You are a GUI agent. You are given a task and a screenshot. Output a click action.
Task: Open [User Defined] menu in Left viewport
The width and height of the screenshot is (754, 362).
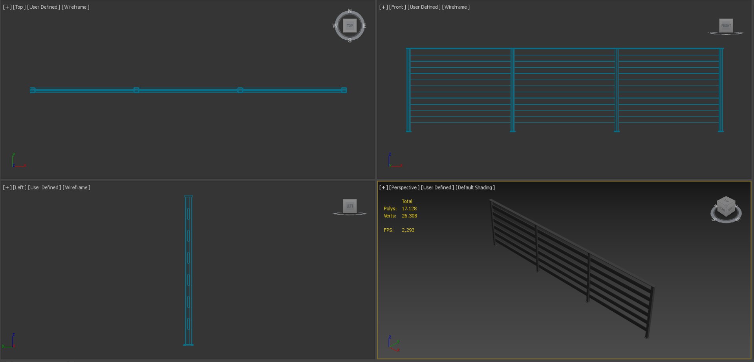tap(45, 187)
